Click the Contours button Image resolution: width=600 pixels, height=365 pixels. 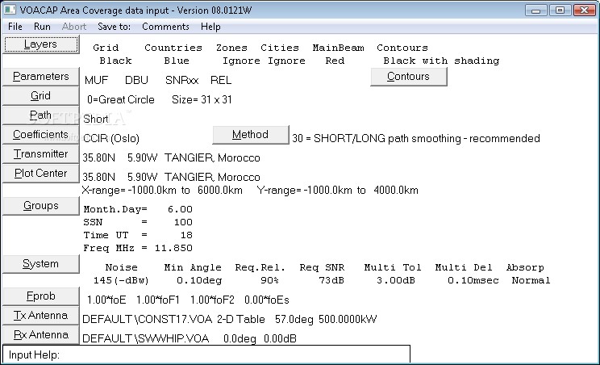tap(408, 77)
